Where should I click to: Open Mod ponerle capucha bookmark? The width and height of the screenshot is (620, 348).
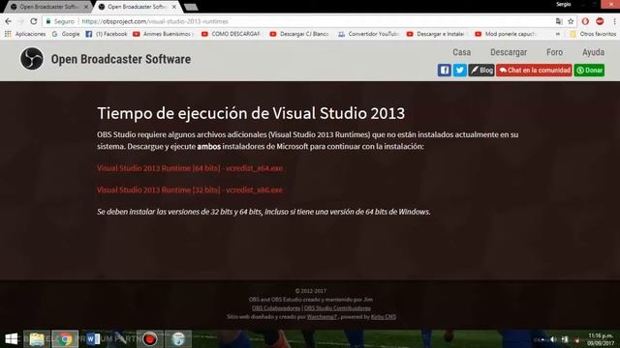click(505, 34)
